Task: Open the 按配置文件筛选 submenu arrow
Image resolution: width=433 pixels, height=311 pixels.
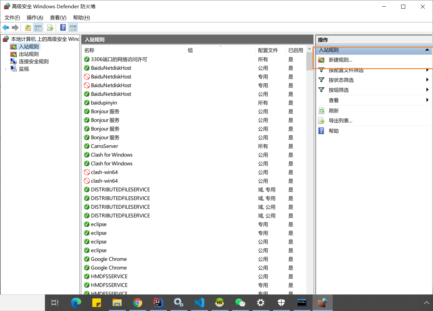Action: [427, 70]
